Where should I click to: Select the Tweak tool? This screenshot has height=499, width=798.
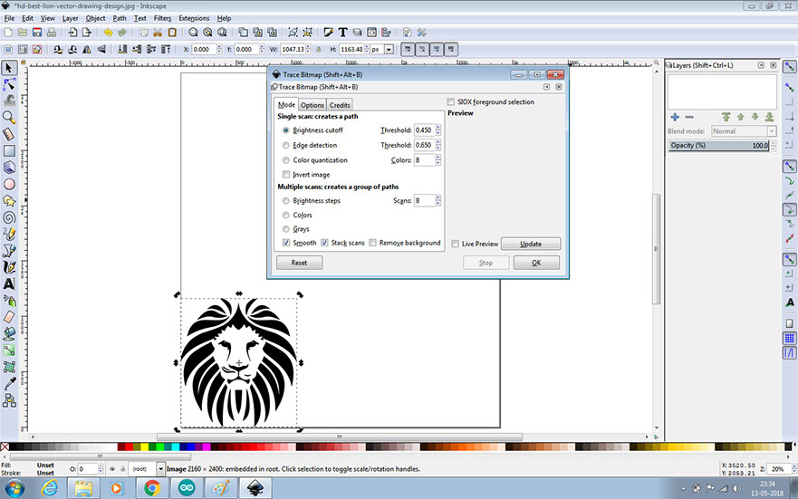9,101
